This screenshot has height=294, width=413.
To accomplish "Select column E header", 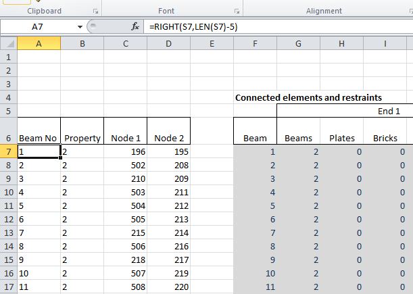I will [x=212, y=44].
